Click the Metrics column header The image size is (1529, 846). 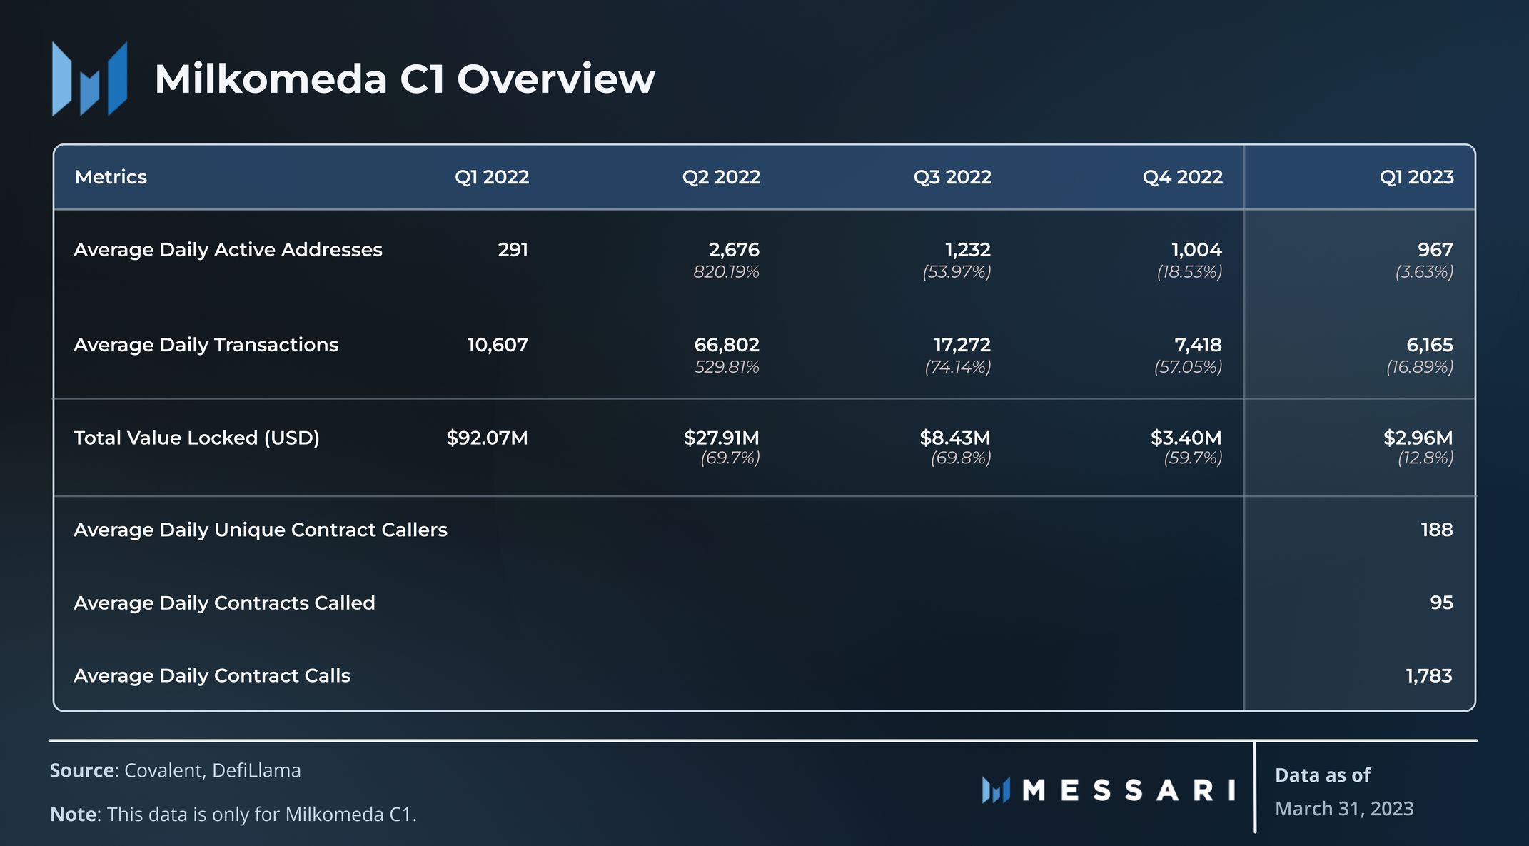click(x=111, y=177)
